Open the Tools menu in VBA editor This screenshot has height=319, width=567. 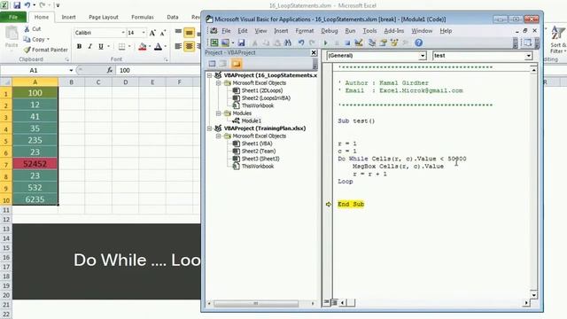[369, 31]
